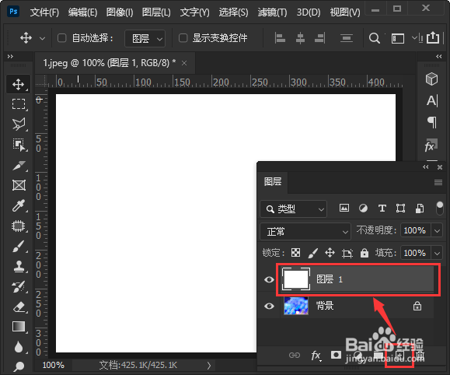Screen dimensions: 450x375
Task: Enable the 显示变换控件 checkbox
Action: click(x=183, y=38)
